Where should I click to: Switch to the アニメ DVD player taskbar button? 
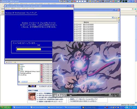click(90, 107)
